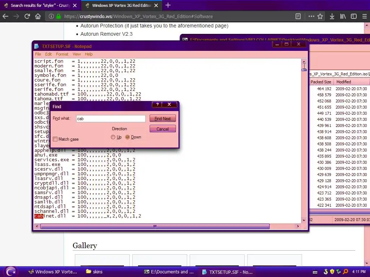Close the 'Search results for styler' tab
Screen dimensions: 370x277
pyautogui.click(x=75, y=5)
